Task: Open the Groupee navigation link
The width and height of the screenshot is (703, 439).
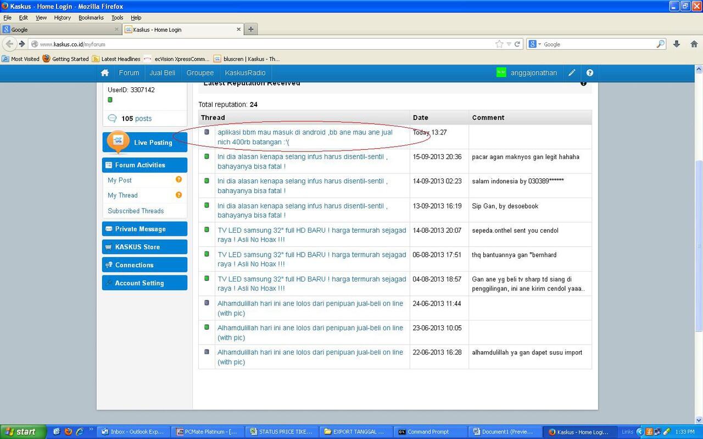Action: 200,73
